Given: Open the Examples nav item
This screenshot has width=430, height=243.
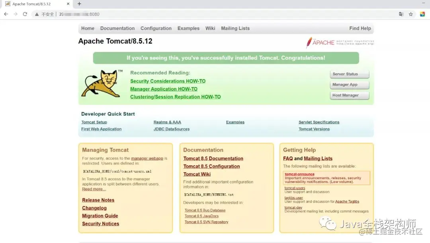Looking at the screenshot, I should (x=188, y=29).
